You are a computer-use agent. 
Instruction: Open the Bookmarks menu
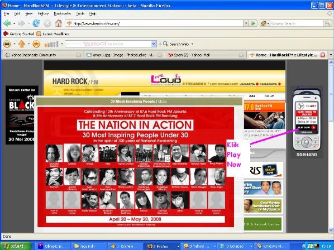click(62, 13)
